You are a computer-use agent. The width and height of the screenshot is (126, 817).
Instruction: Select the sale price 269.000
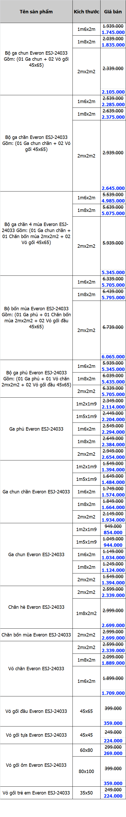113,753
